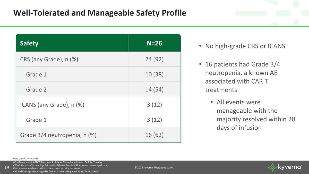Click the CRS (any Grade) row label

tap(49, 59)
